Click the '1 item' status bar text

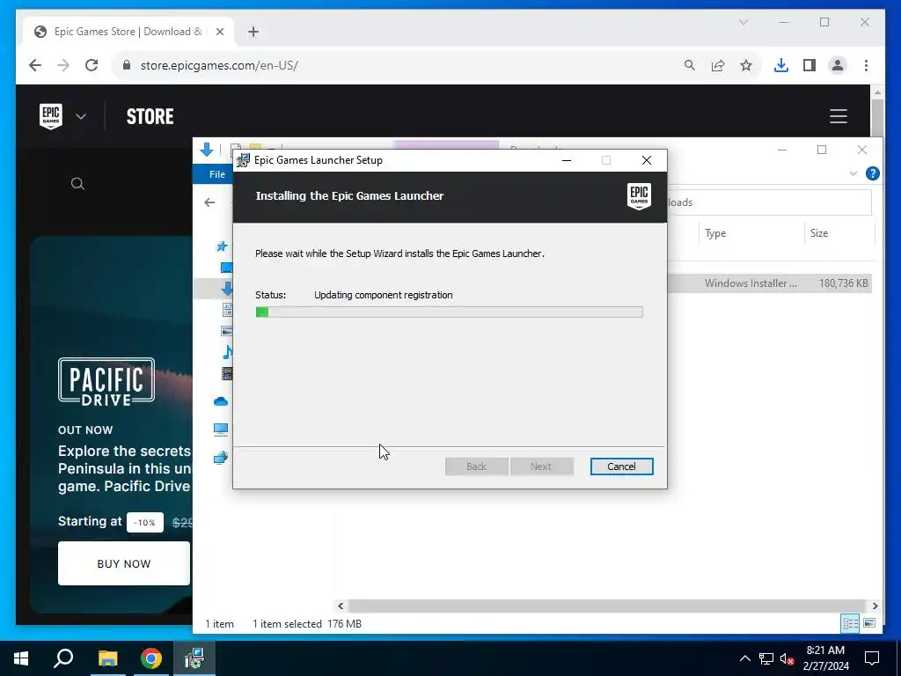click(x=219, y=624)
